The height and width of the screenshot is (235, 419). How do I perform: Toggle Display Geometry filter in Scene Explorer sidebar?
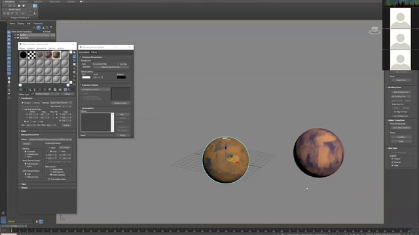(9, 32)
